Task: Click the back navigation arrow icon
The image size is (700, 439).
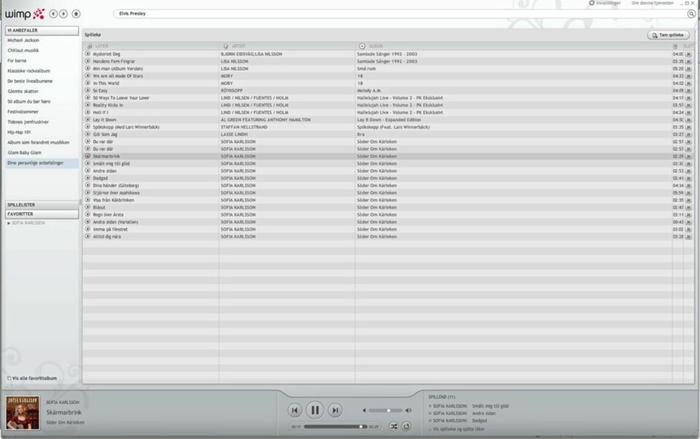Action: click(x=53, y=14)
